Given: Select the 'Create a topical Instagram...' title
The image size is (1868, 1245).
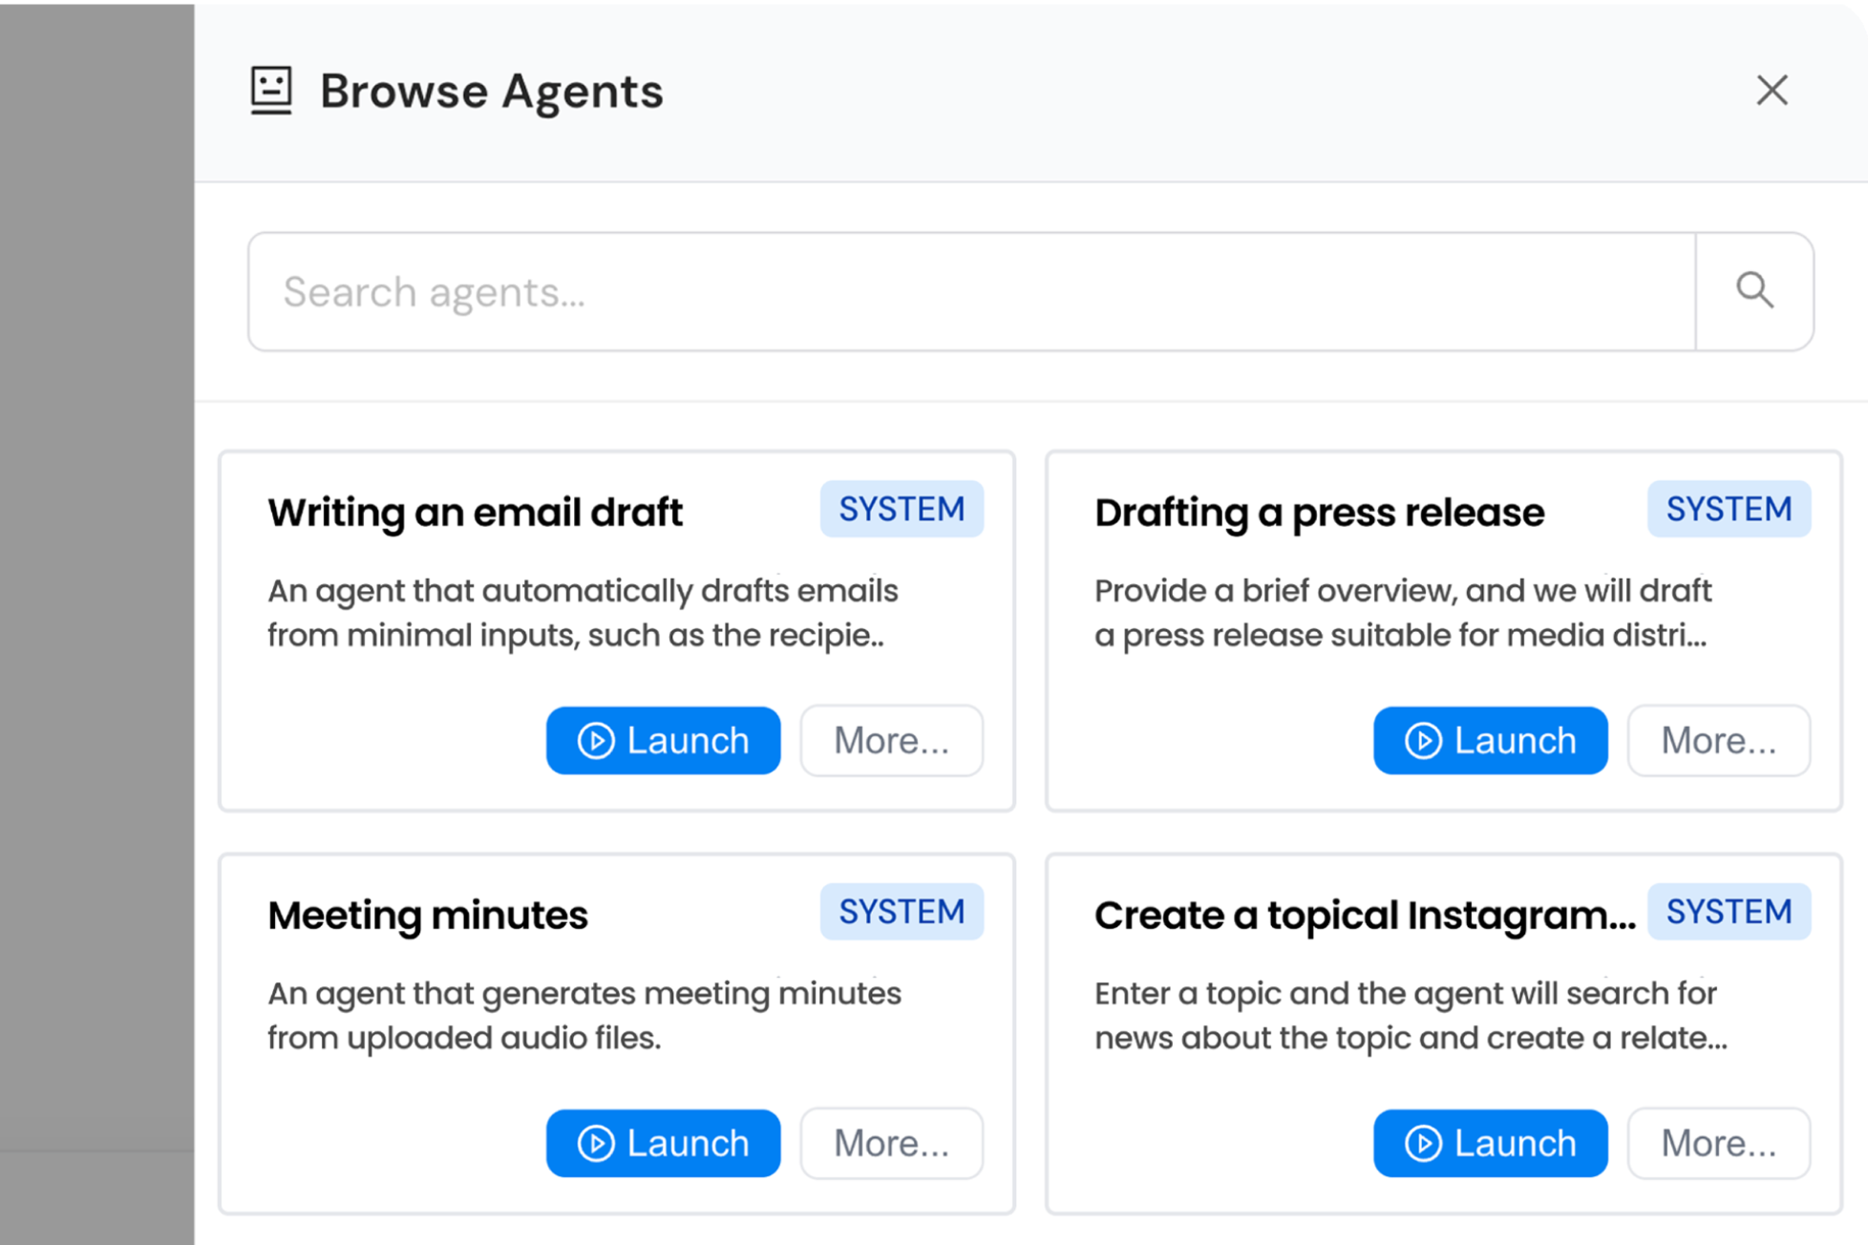Looking at the screenshot, I should tap(1365, 916).
